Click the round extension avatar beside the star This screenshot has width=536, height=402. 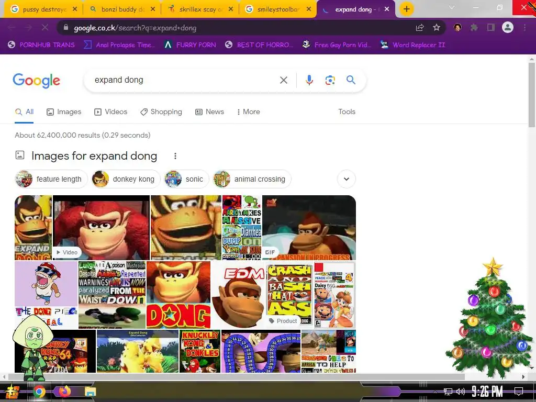[x=457, y=27]
